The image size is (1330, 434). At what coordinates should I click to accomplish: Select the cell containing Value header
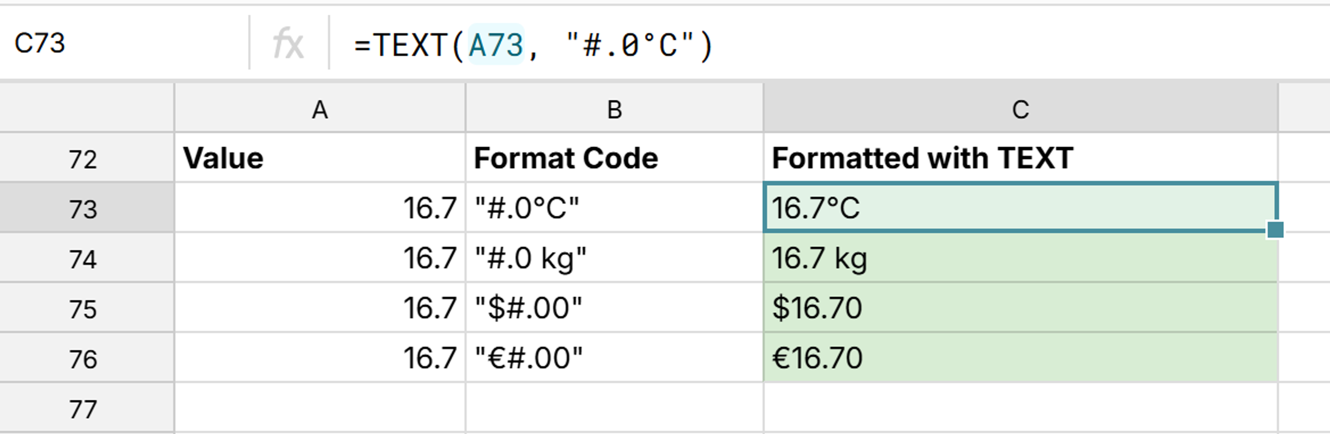(x=320, y=158)
